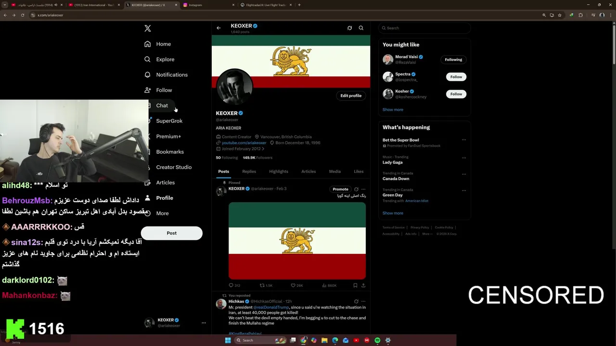
Task: Open Bookmarks in the sidebar
Action: pos(169,151)
